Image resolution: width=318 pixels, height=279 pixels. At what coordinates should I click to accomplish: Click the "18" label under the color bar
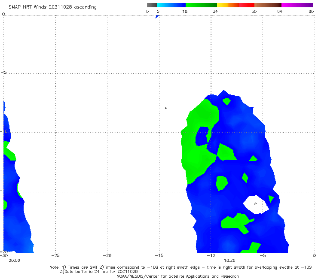pyautogui.click(x=185, y=11)
